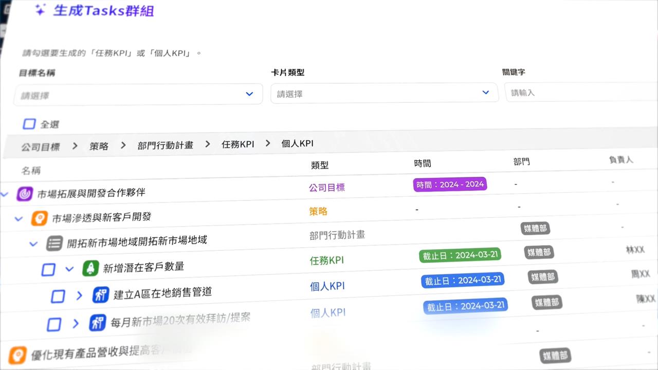Viewport: 658px width, 370px height.
Task: Expand the 每月新市場20次有效拜訪/提案 row
Action: (x=76, y=324)
